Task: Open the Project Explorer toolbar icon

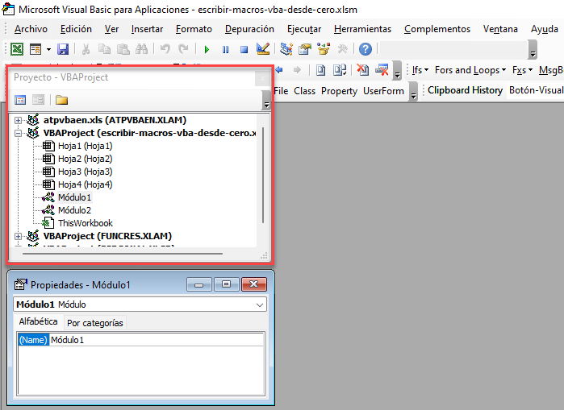Action: 286,49
